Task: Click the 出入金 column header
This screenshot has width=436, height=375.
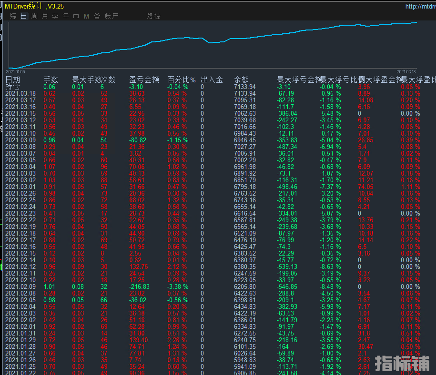Action: click(x=212, y=80)
